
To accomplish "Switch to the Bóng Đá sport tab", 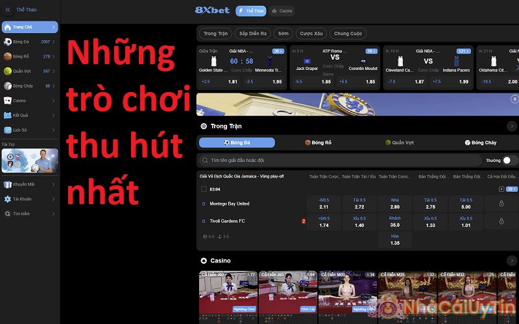I will [237, 143].
